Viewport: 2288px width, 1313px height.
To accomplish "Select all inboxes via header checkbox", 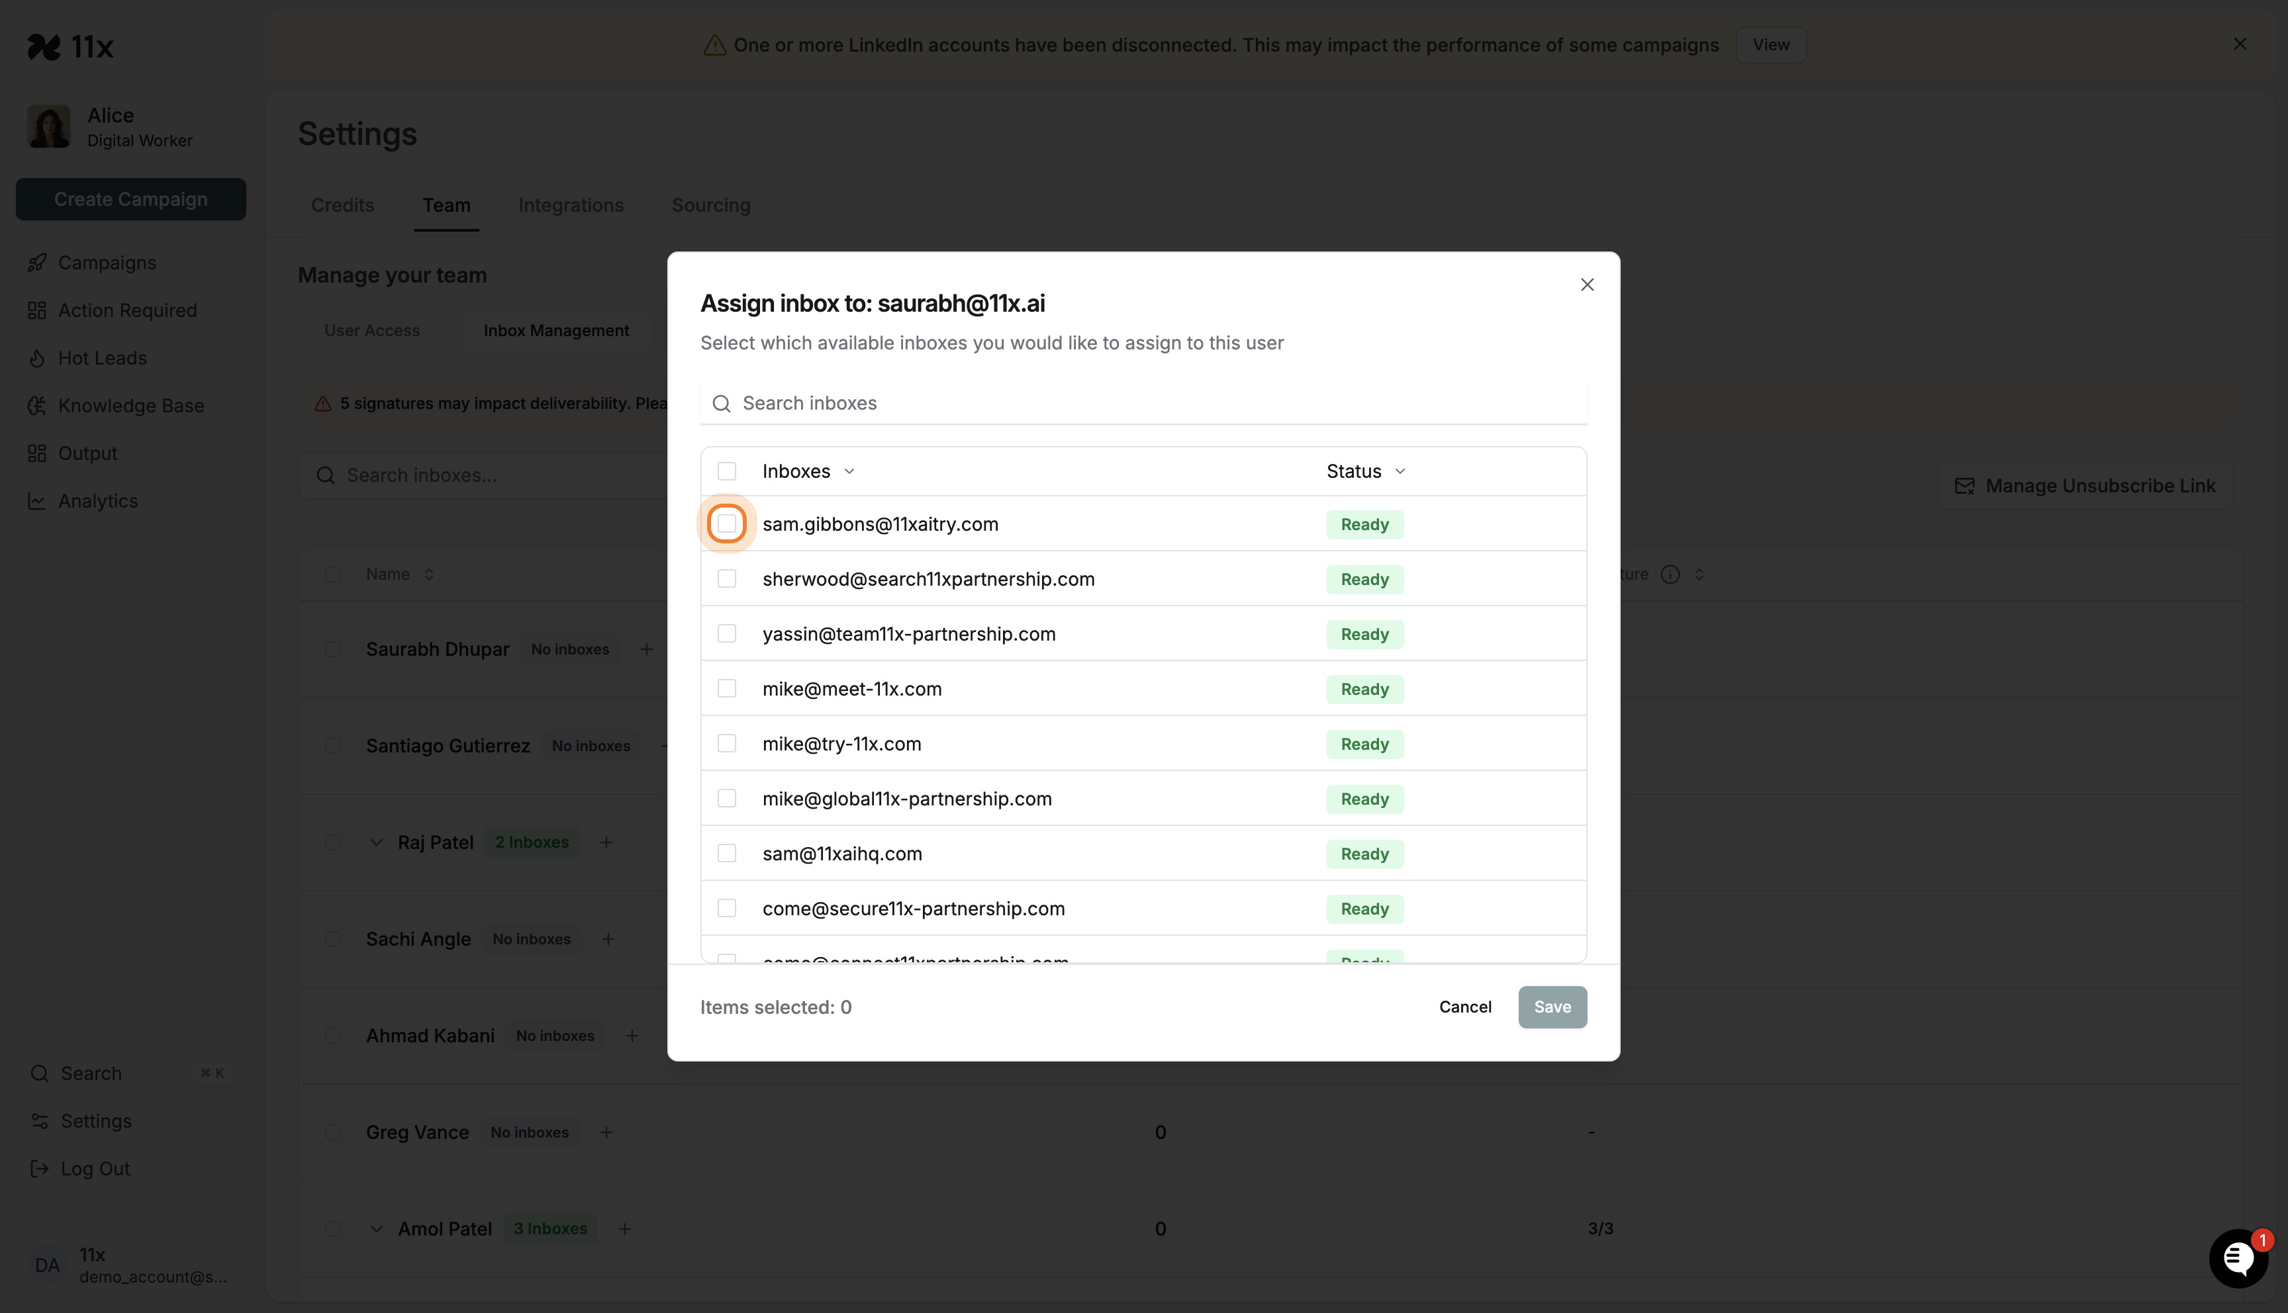I will click(x=727, y=470).
